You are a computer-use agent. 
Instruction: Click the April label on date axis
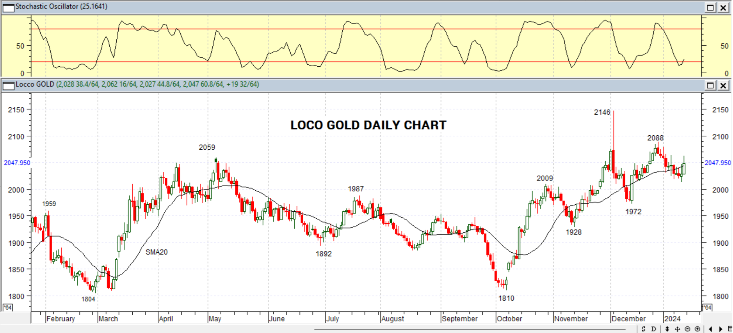(x=166, y=319)
